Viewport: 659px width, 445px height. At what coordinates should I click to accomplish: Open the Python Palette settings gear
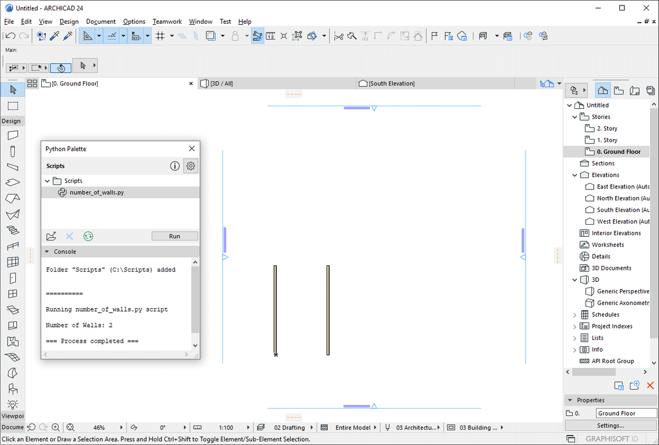191,166
